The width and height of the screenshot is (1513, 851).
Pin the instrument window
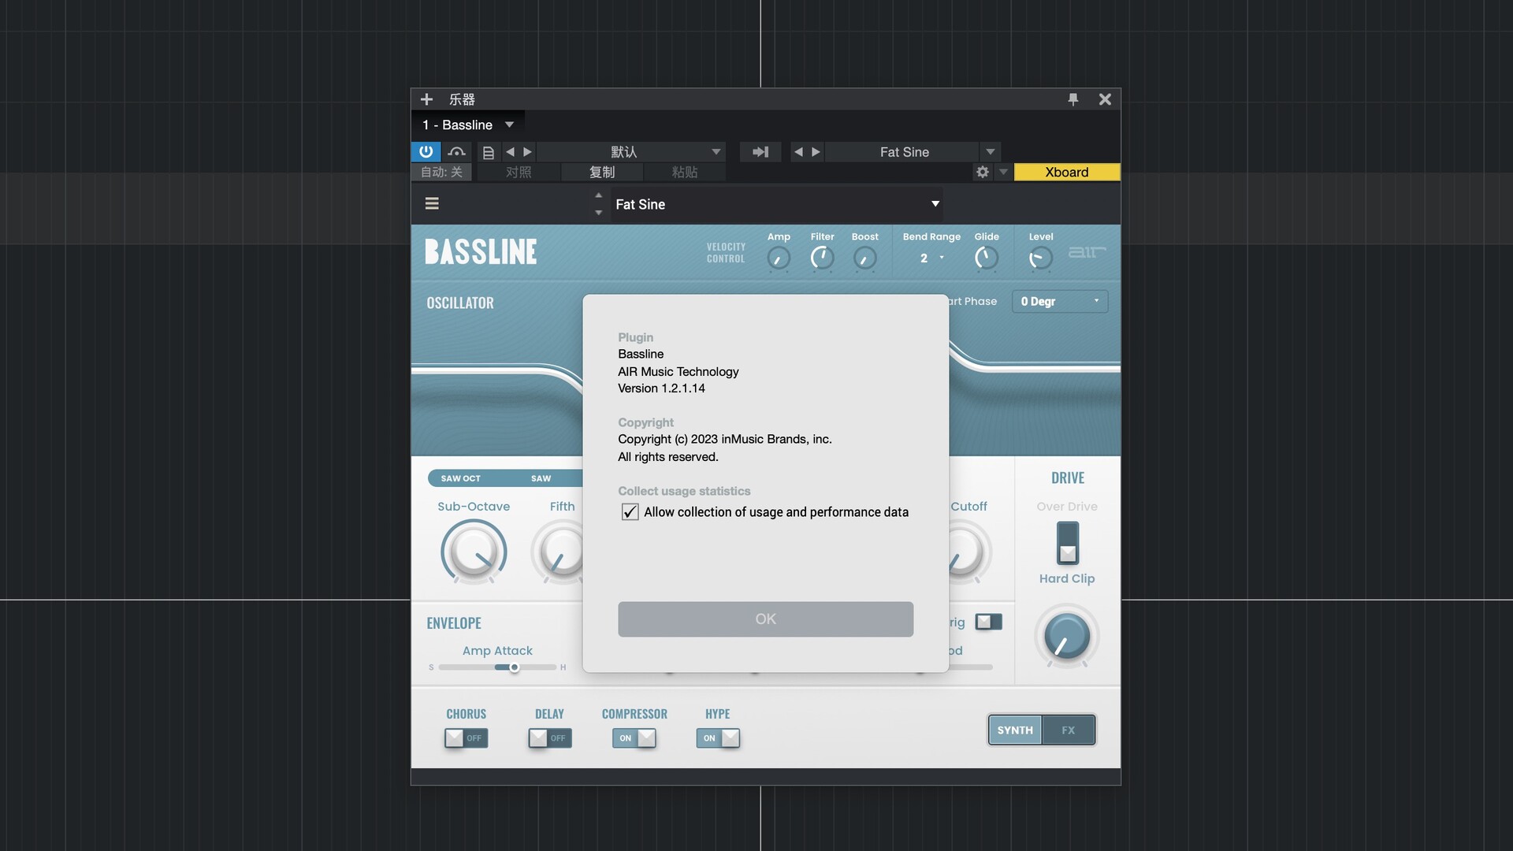(1072, 99)
